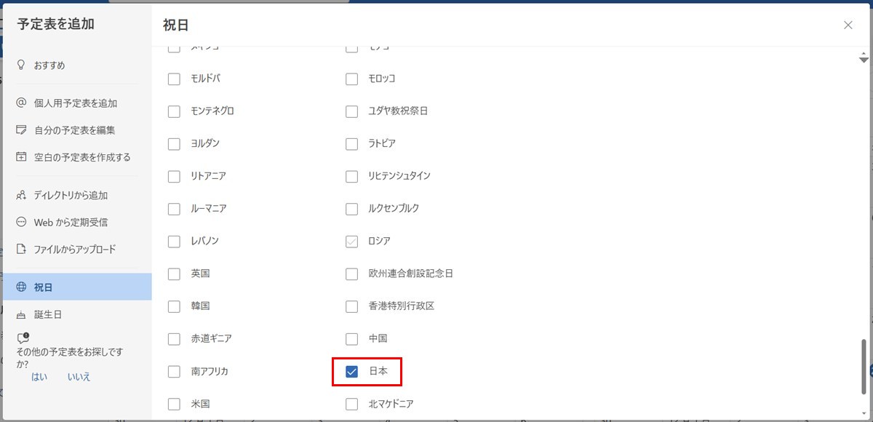873x422 pixels.
Task: Select the 英国 holiday checkbox
Action: pos(174,274)
